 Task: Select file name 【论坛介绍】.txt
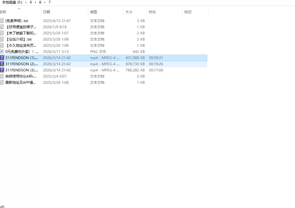coord(18,39)
